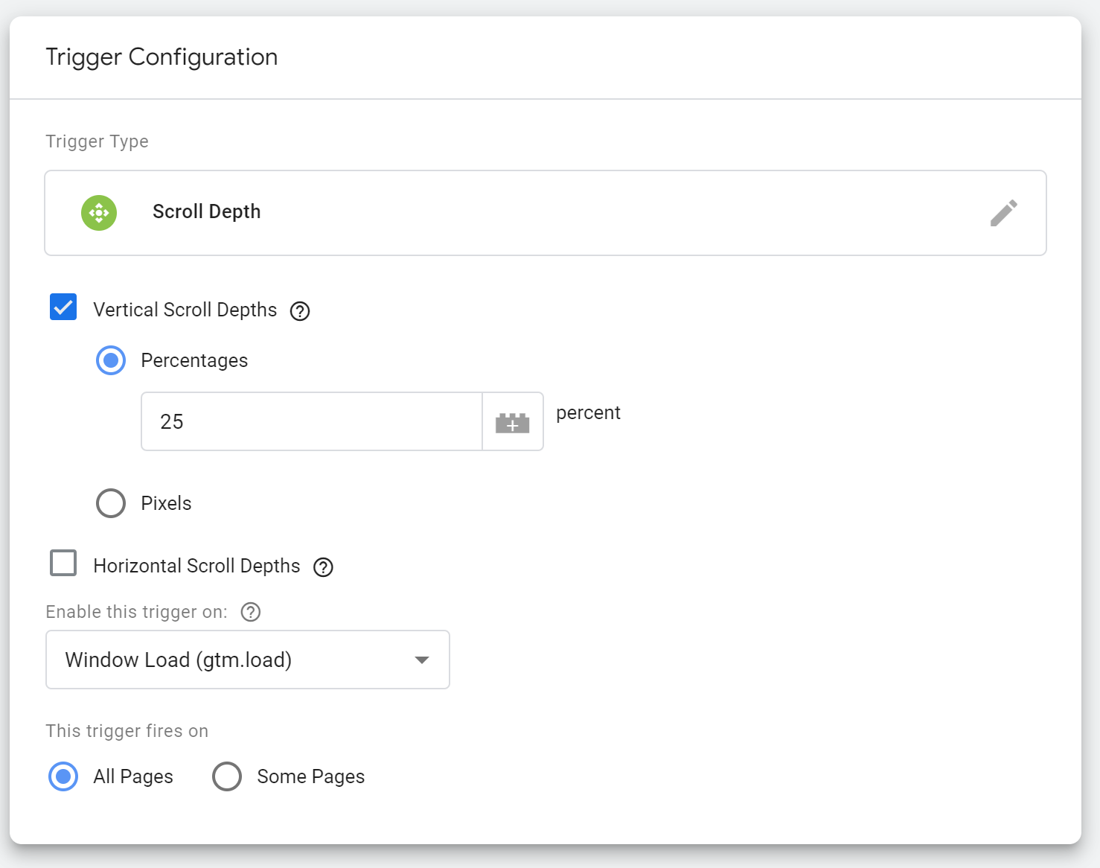Click the pencil edit icon for trigger type
This screenshot has height=868, width=1100.
1003,213
